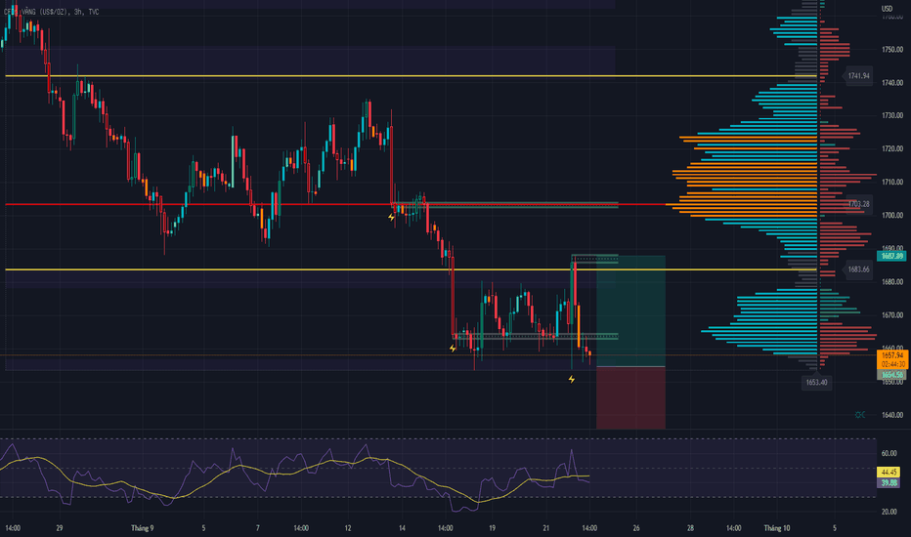
Task: Click the lightning event icon near date 14
Action: 392,217
